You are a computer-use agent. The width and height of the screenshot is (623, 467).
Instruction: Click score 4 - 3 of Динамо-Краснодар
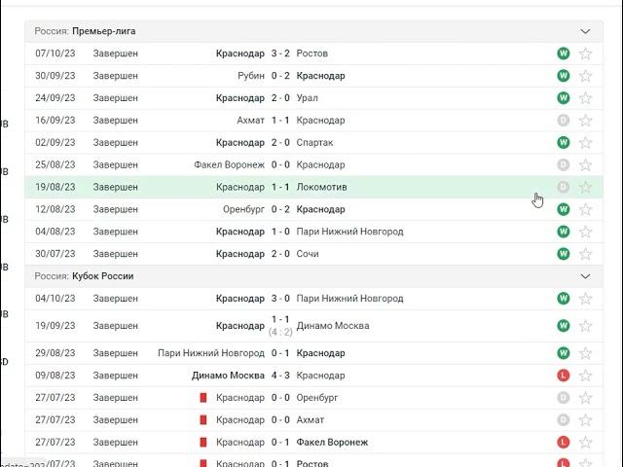point(280,376)
